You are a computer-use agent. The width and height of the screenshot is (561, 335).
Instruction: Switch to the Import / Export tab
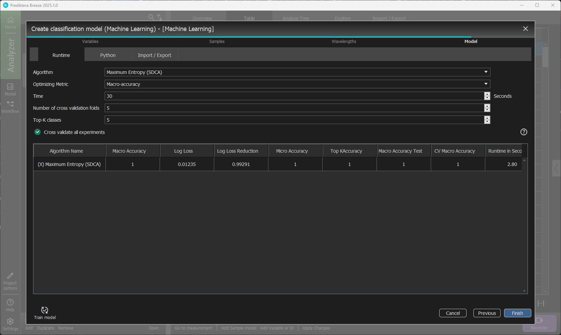154,55
